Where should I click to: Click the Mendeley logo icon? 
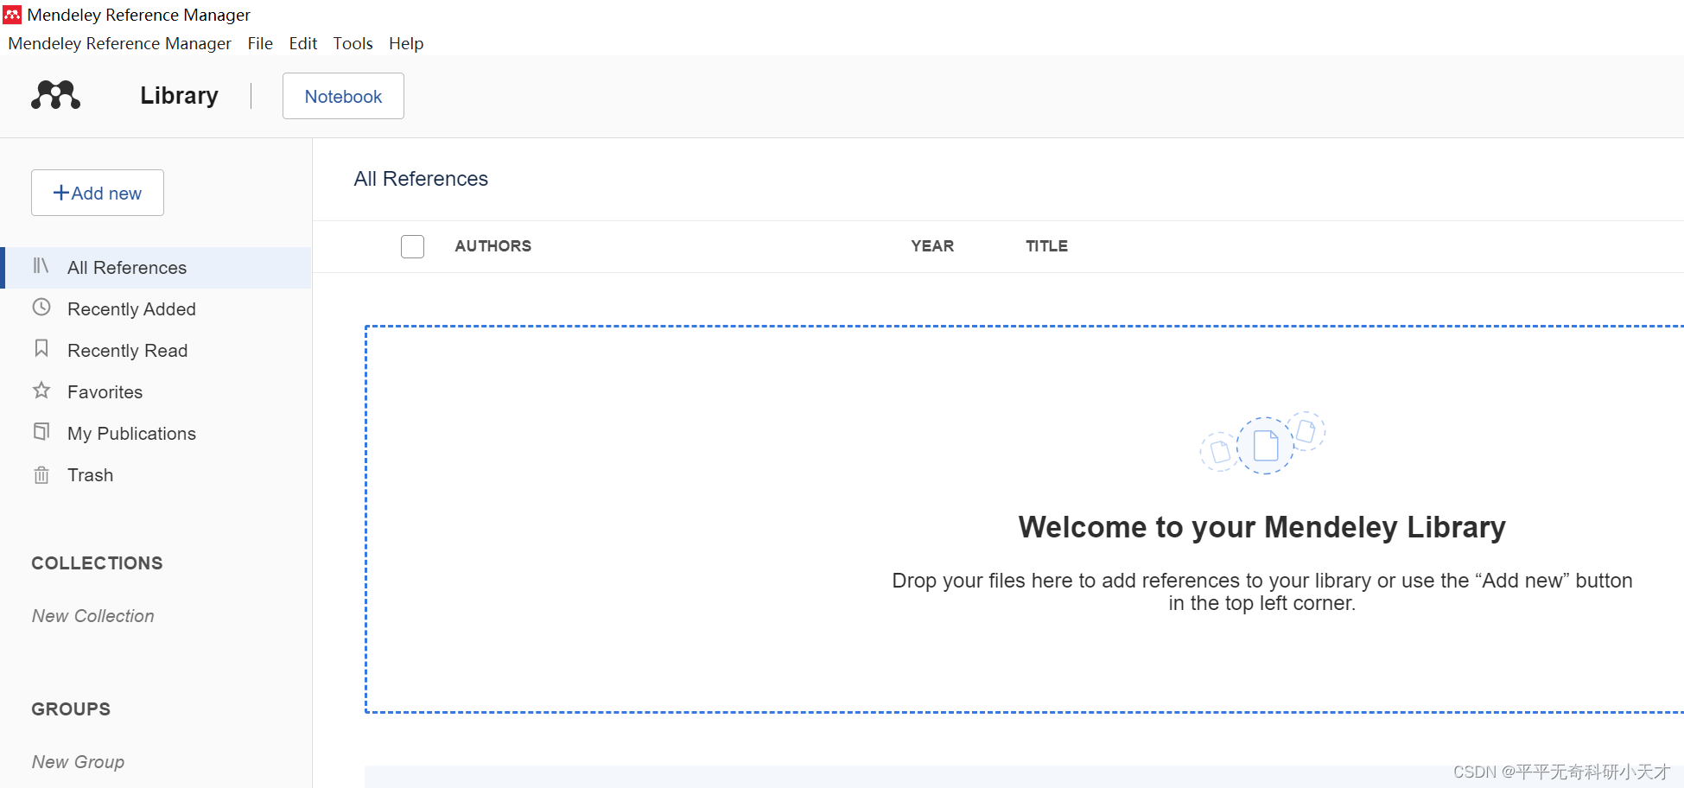click(56, 95)
